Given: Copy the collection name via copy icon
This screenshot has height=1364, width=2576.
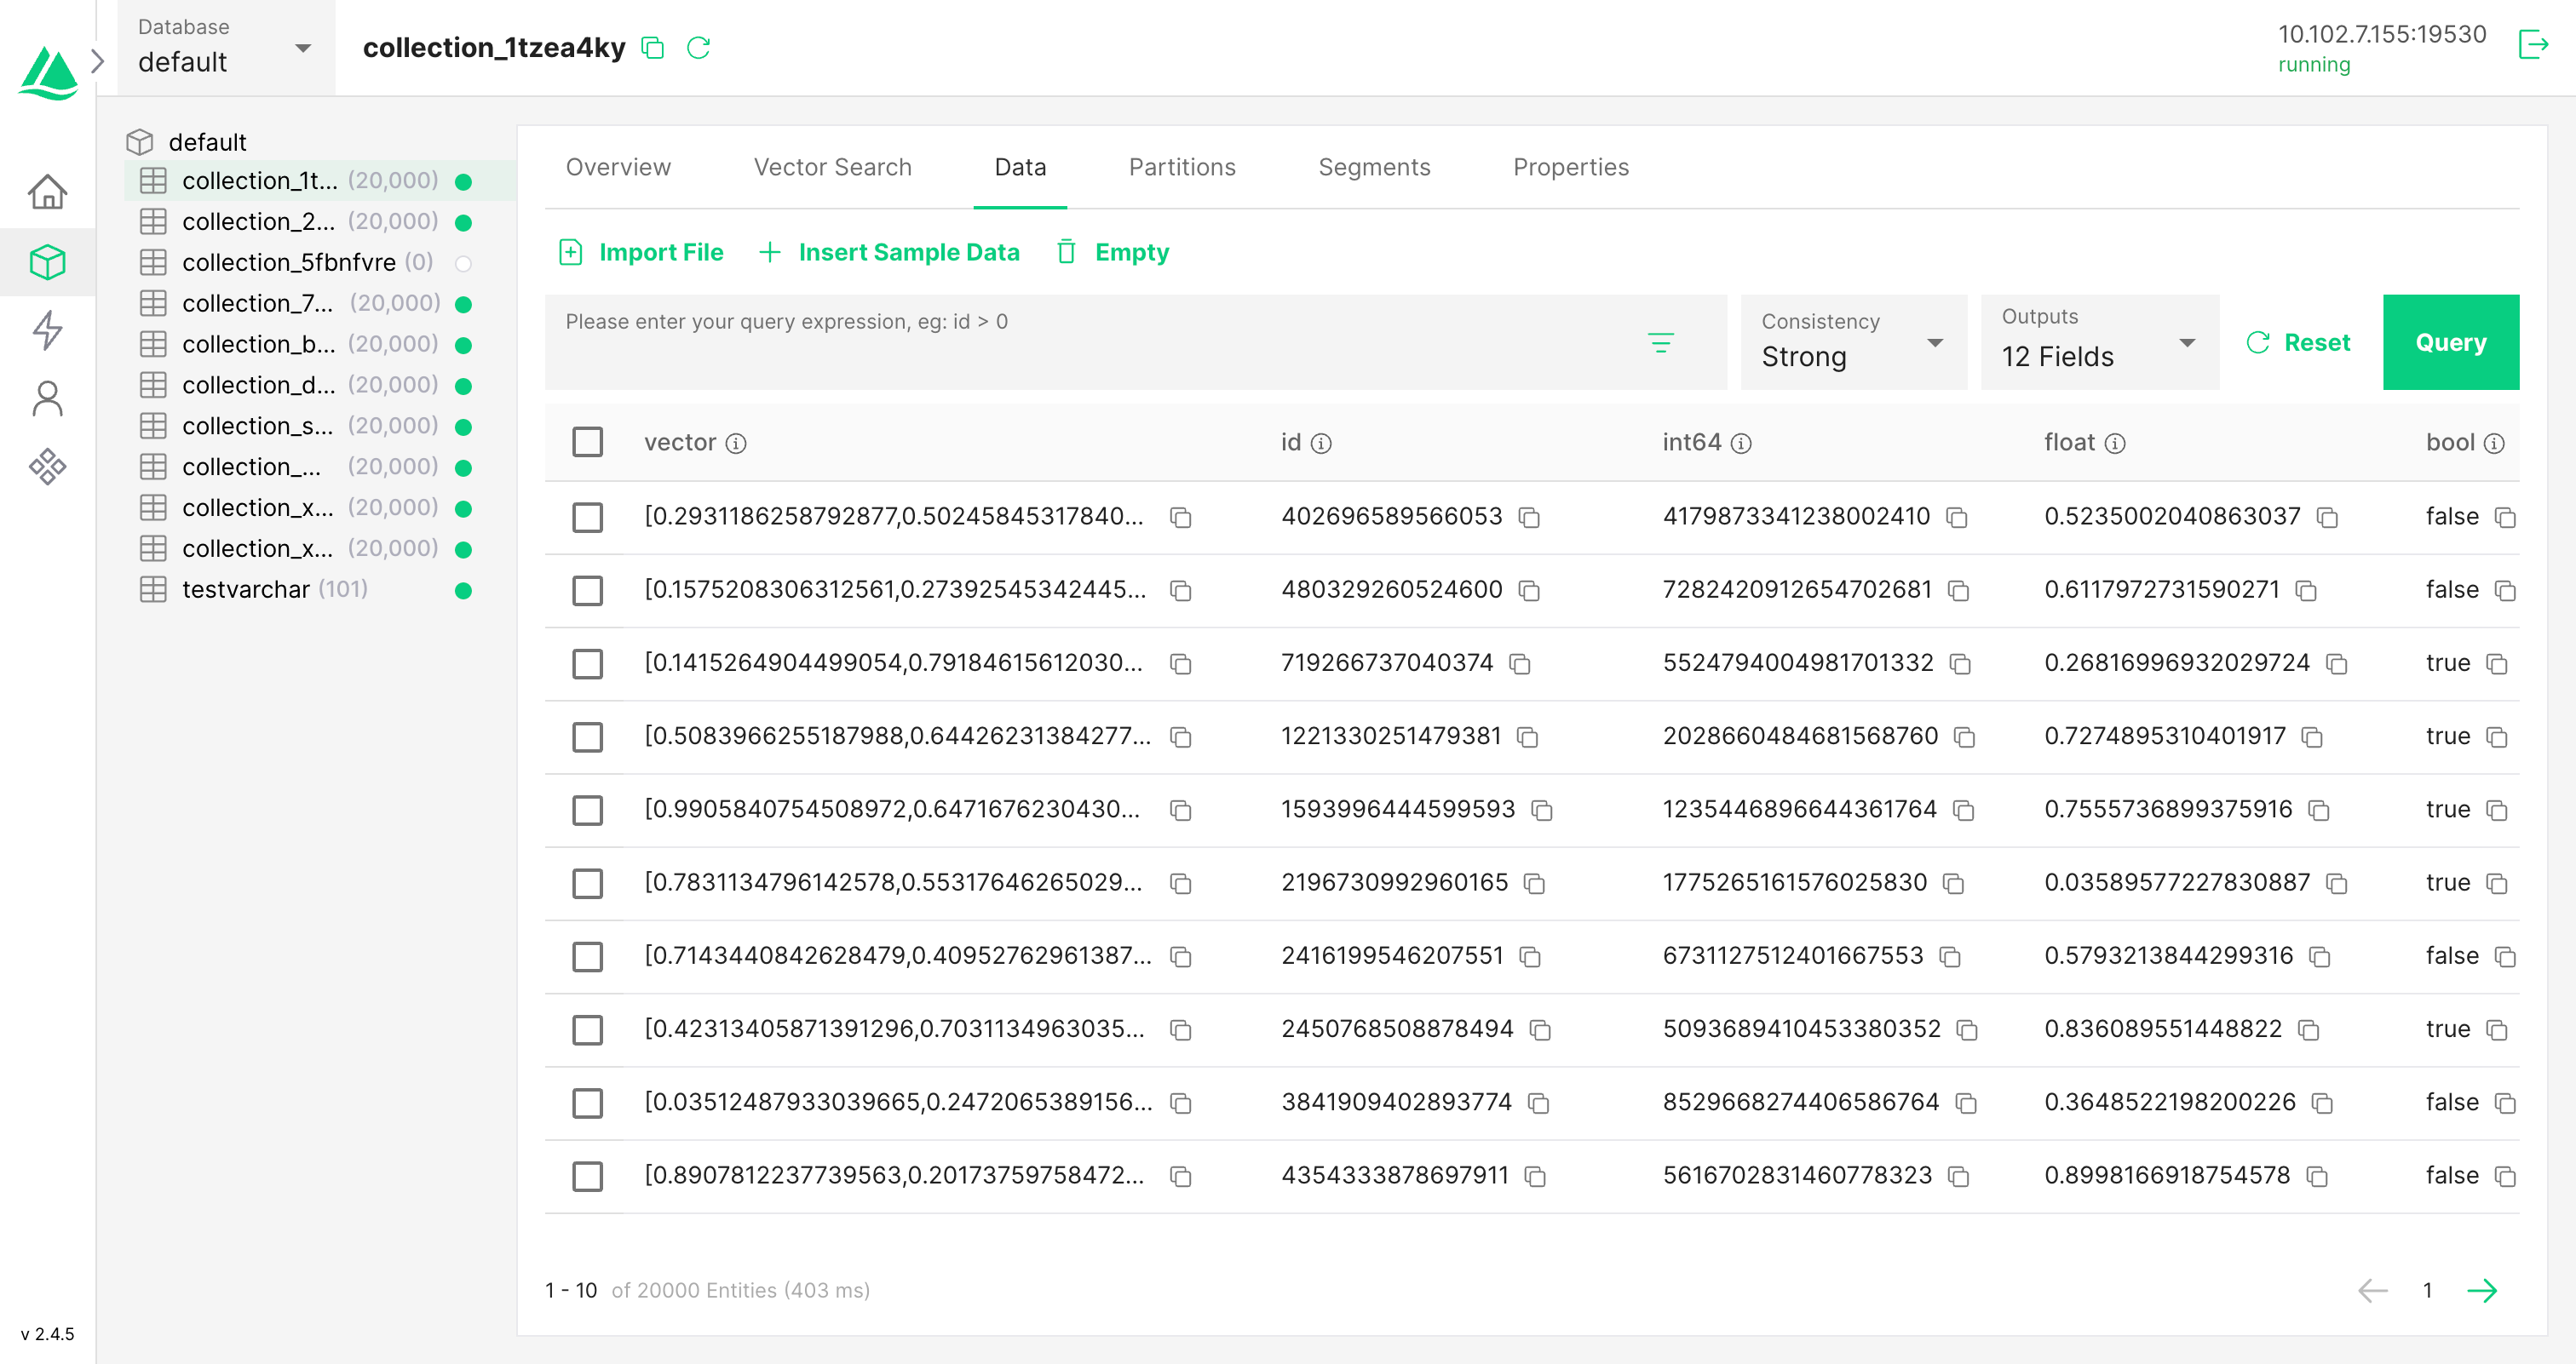Looking at the screenshot, I should [653, 48].
